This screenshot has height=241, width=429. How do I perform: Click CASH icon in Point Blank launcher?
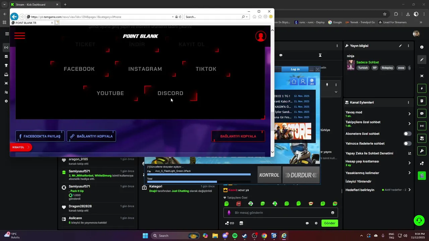point(312,81)
